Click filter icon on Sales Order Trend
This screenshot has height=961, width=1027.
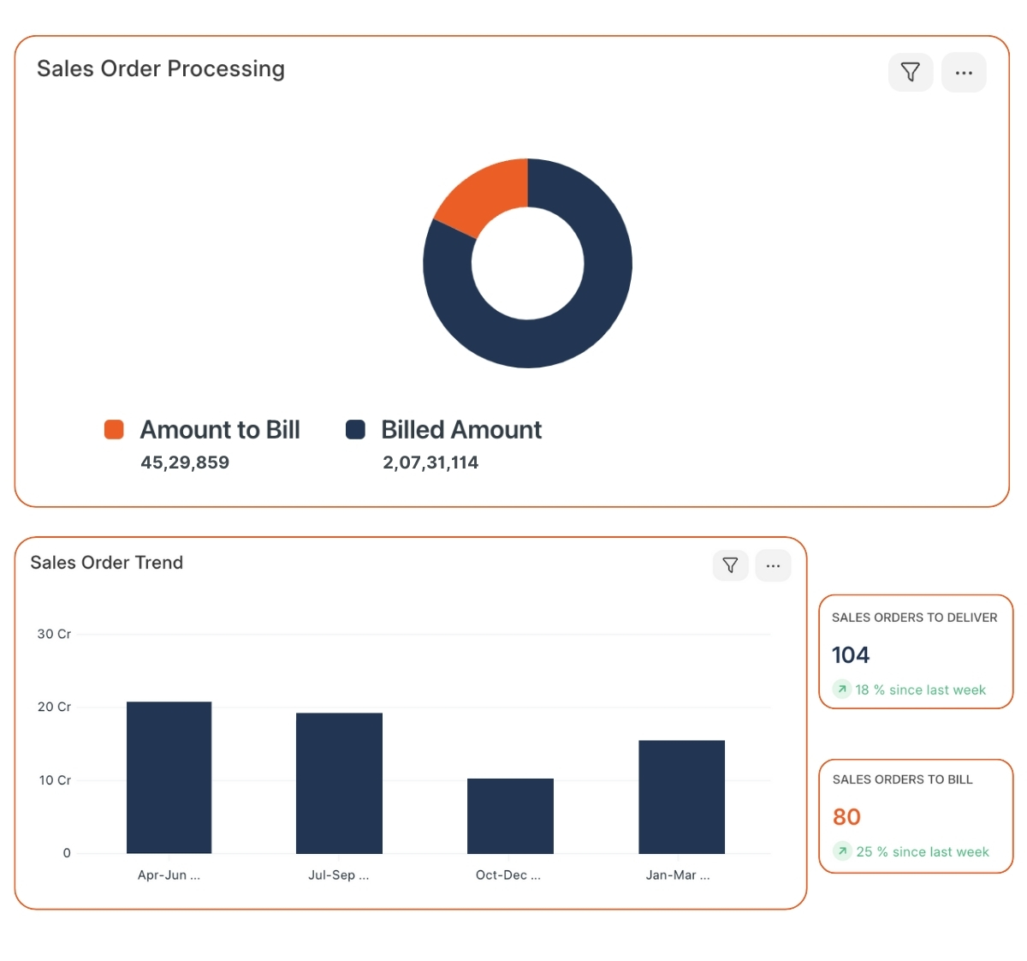point(730,565)
